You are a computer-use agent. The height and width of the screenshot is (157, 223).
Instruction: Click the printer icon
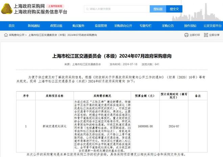(186, 35)
